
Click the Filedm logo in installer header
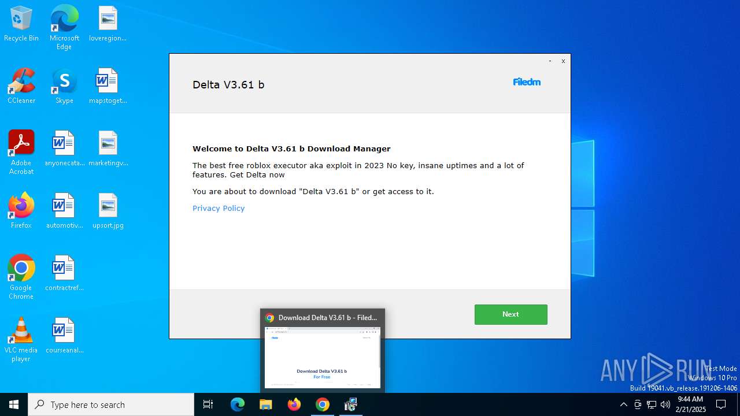pos(527,82)
